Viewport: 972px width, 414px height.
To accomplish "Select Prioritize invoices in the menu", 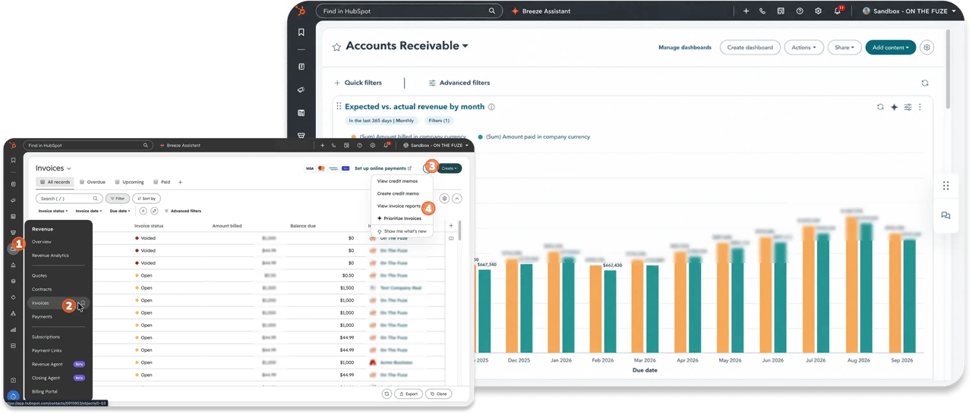I will (399, 218).
